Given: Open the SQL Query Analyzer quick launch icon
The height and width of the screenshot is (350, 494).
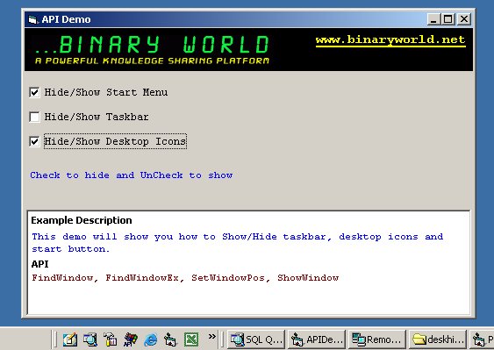Looking at the screenshot, I should (90, 339).
